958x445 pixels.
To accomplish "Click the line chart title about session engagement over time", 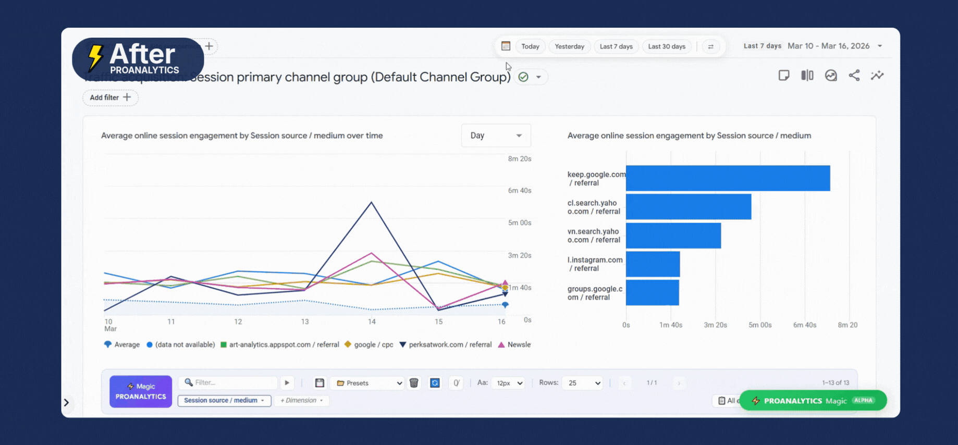I will 242,135.
